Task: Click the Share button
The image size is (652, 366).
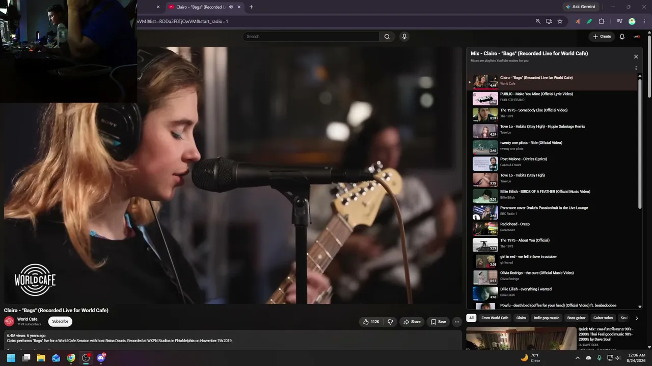Action: [x=412, y=322]
